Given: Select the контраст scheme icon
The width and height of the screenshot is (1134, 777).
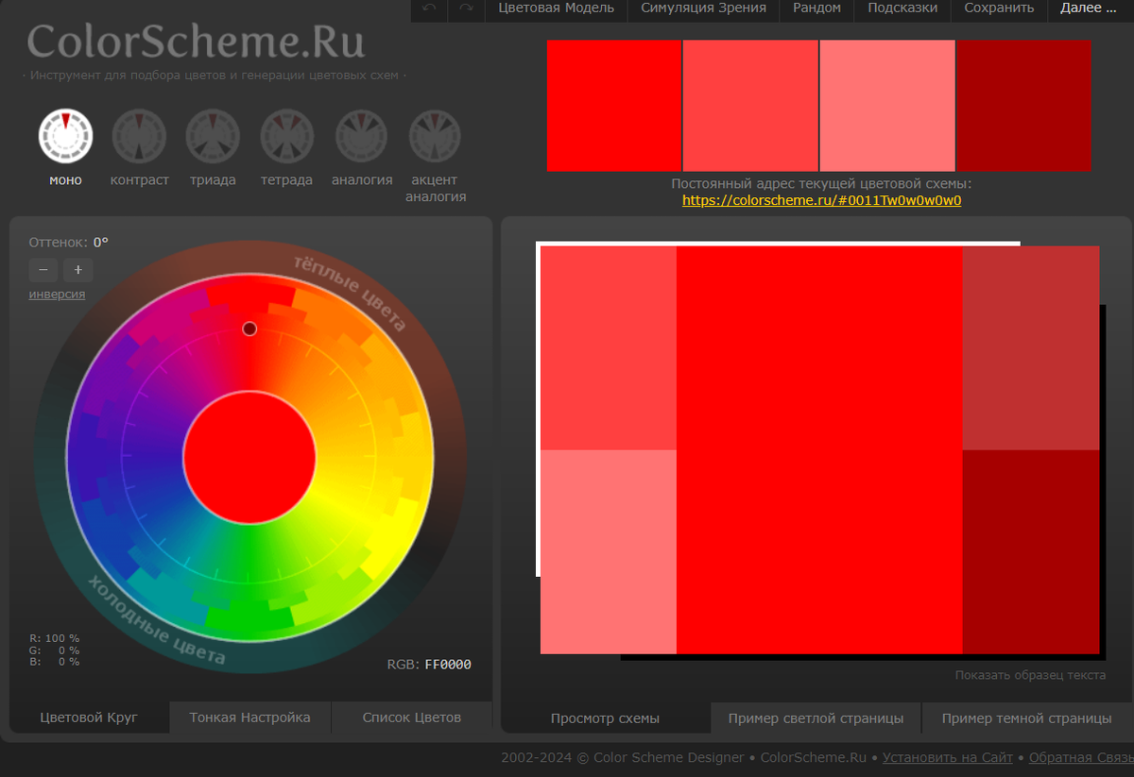Looking at the screenshot, I should (x=138, y=135).
